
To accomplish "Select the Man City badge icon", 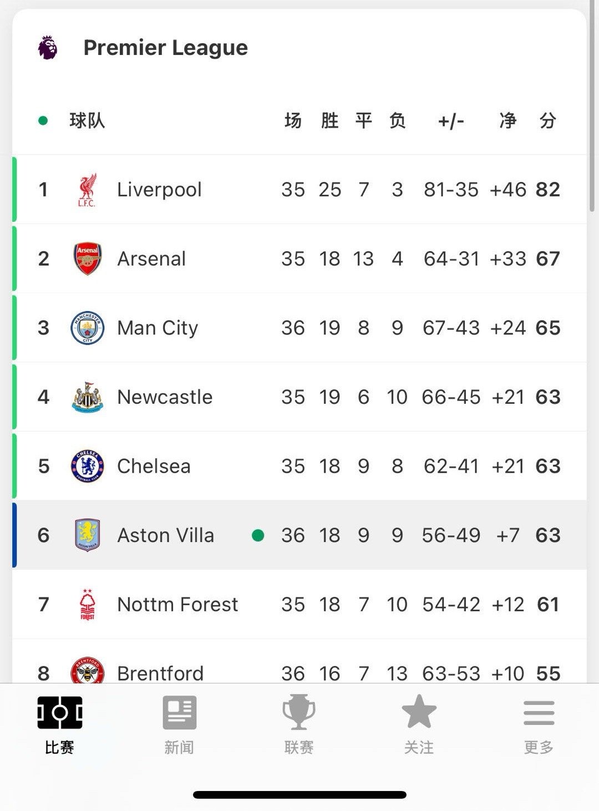I will coord(88,328).
